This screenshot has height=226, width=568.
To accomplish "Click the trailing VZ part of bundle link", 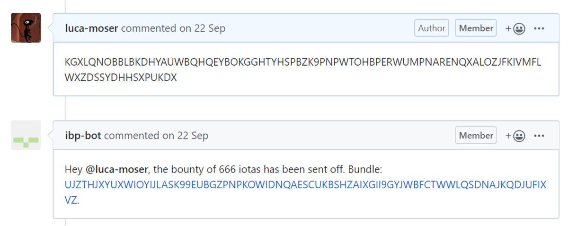I will (x=71, y=200).
